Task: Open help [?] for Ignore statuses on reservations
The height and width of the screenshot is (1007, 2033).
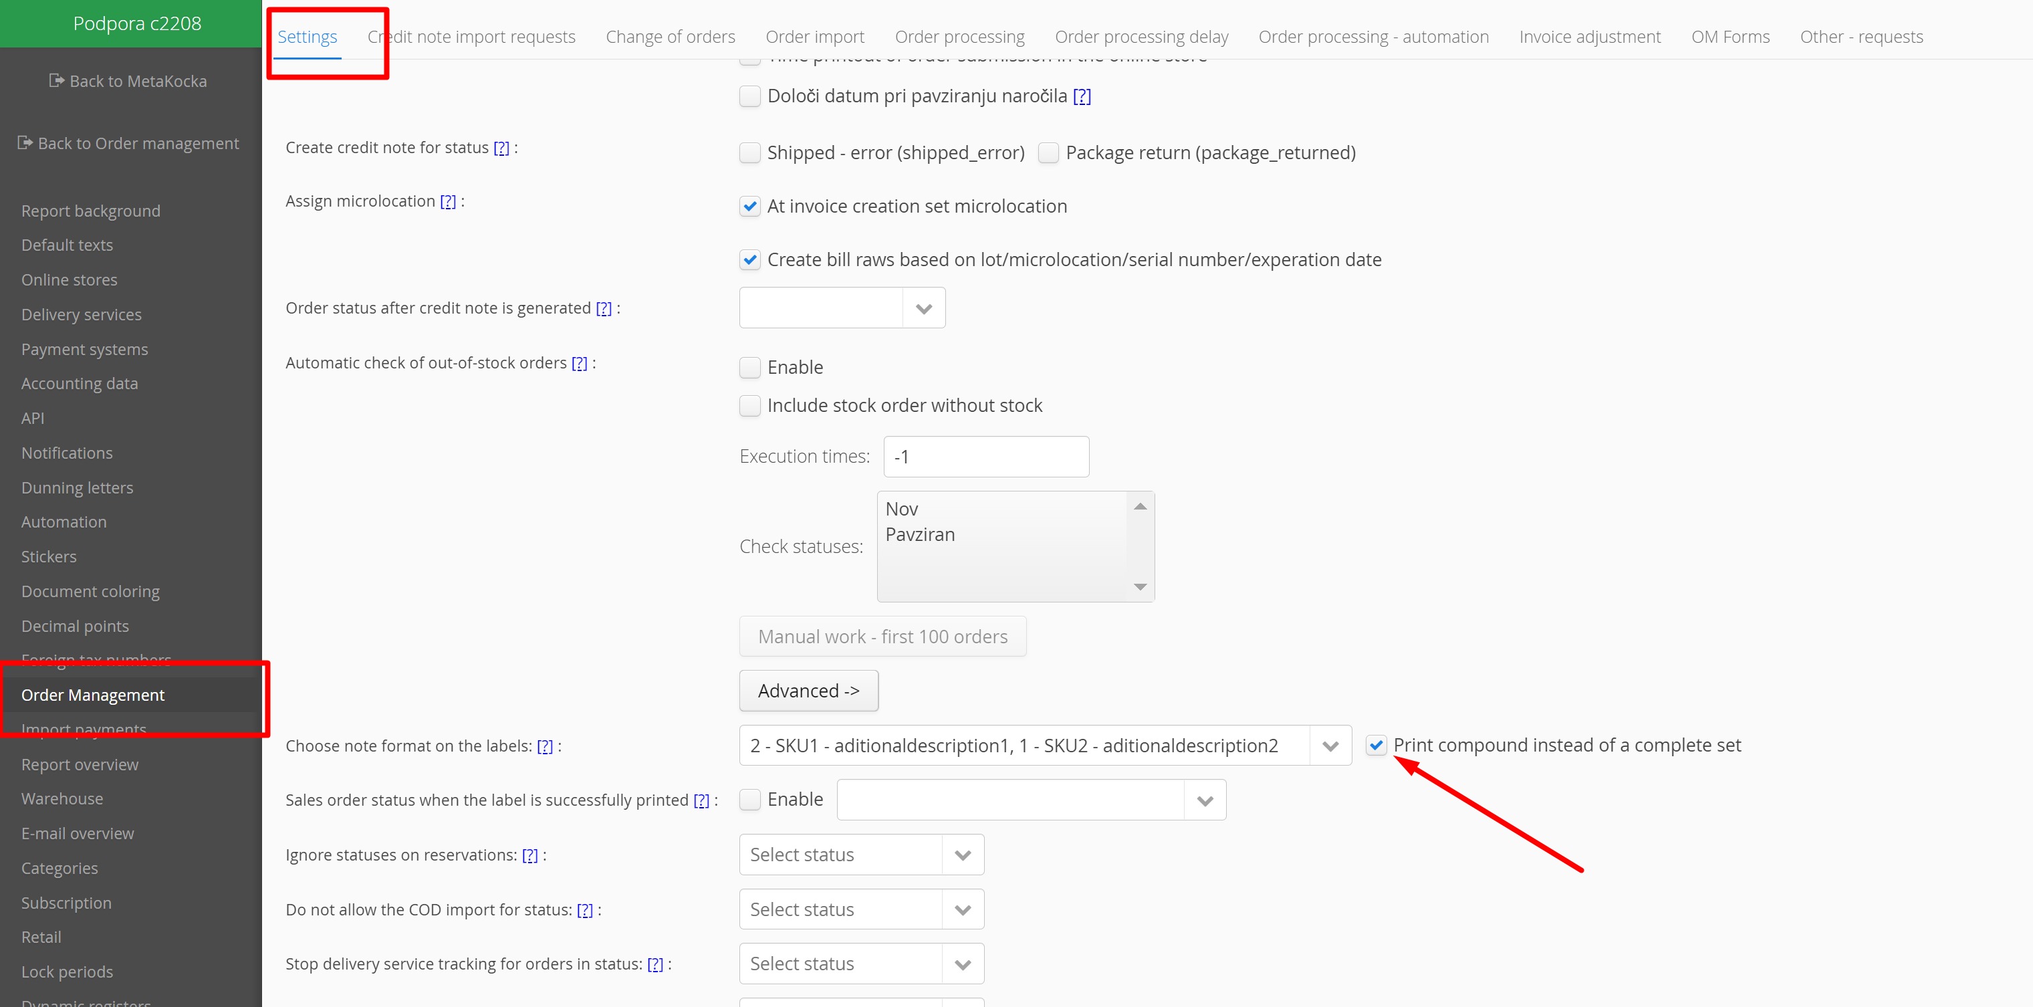Action: [529, 855]
